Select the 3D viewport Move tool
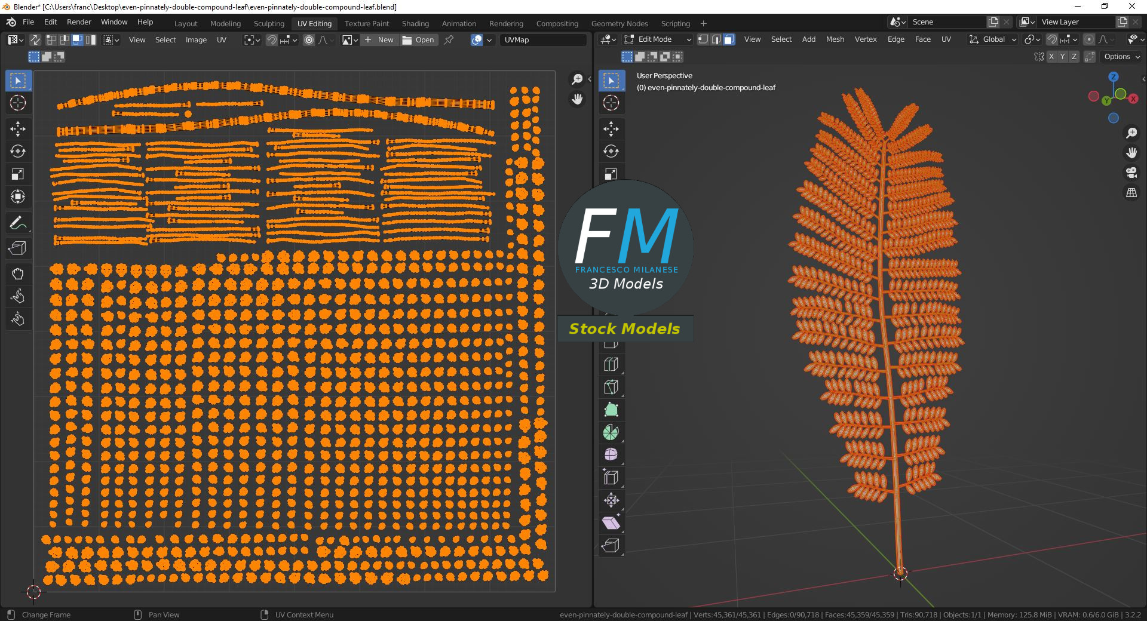1147x621 pixels. (x=611, y=128)
